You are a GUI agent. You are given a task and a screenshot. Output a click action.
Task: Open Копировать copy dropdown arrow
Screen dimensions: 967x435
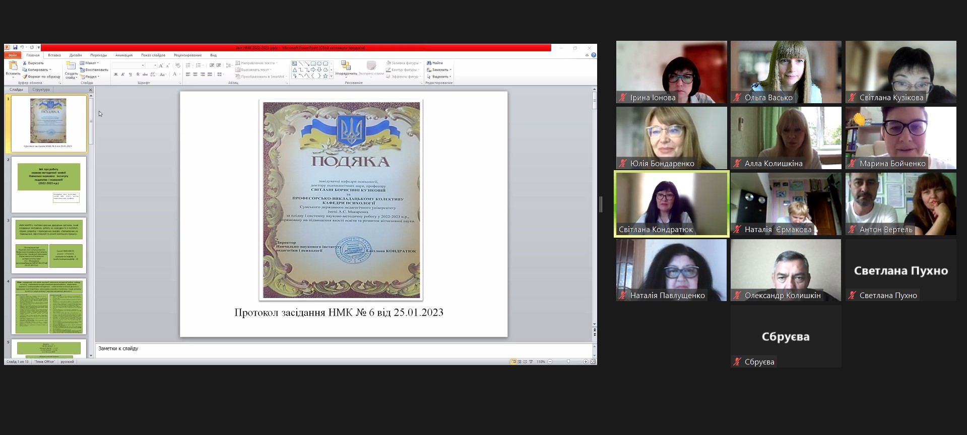click(x=50, y=69)
